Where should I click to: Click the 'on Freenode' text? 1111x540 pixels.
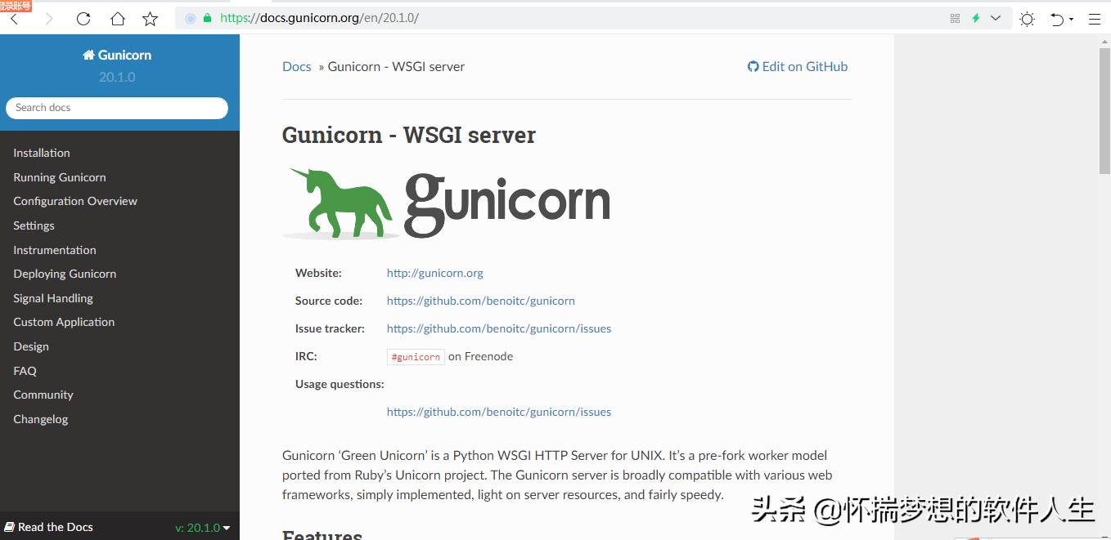(481, 357)
